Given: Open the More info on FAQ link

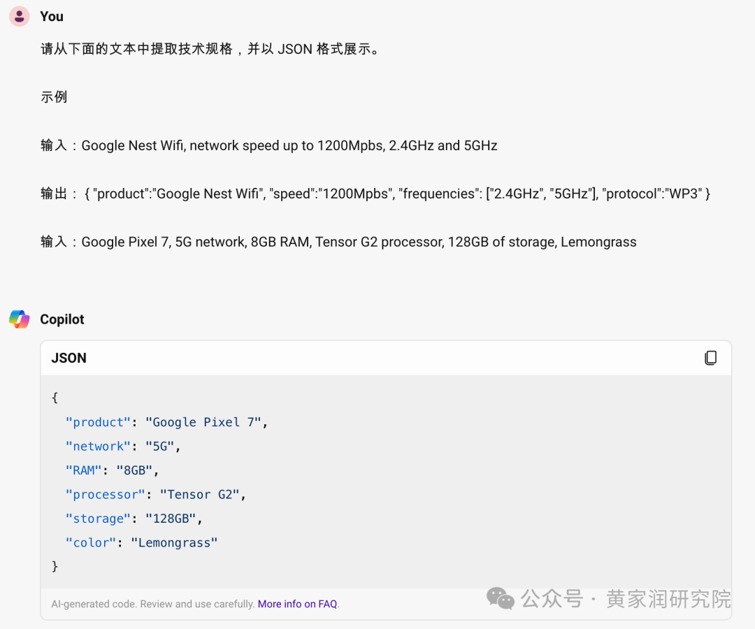Looking at the screenshot, I should click(298, 604).
